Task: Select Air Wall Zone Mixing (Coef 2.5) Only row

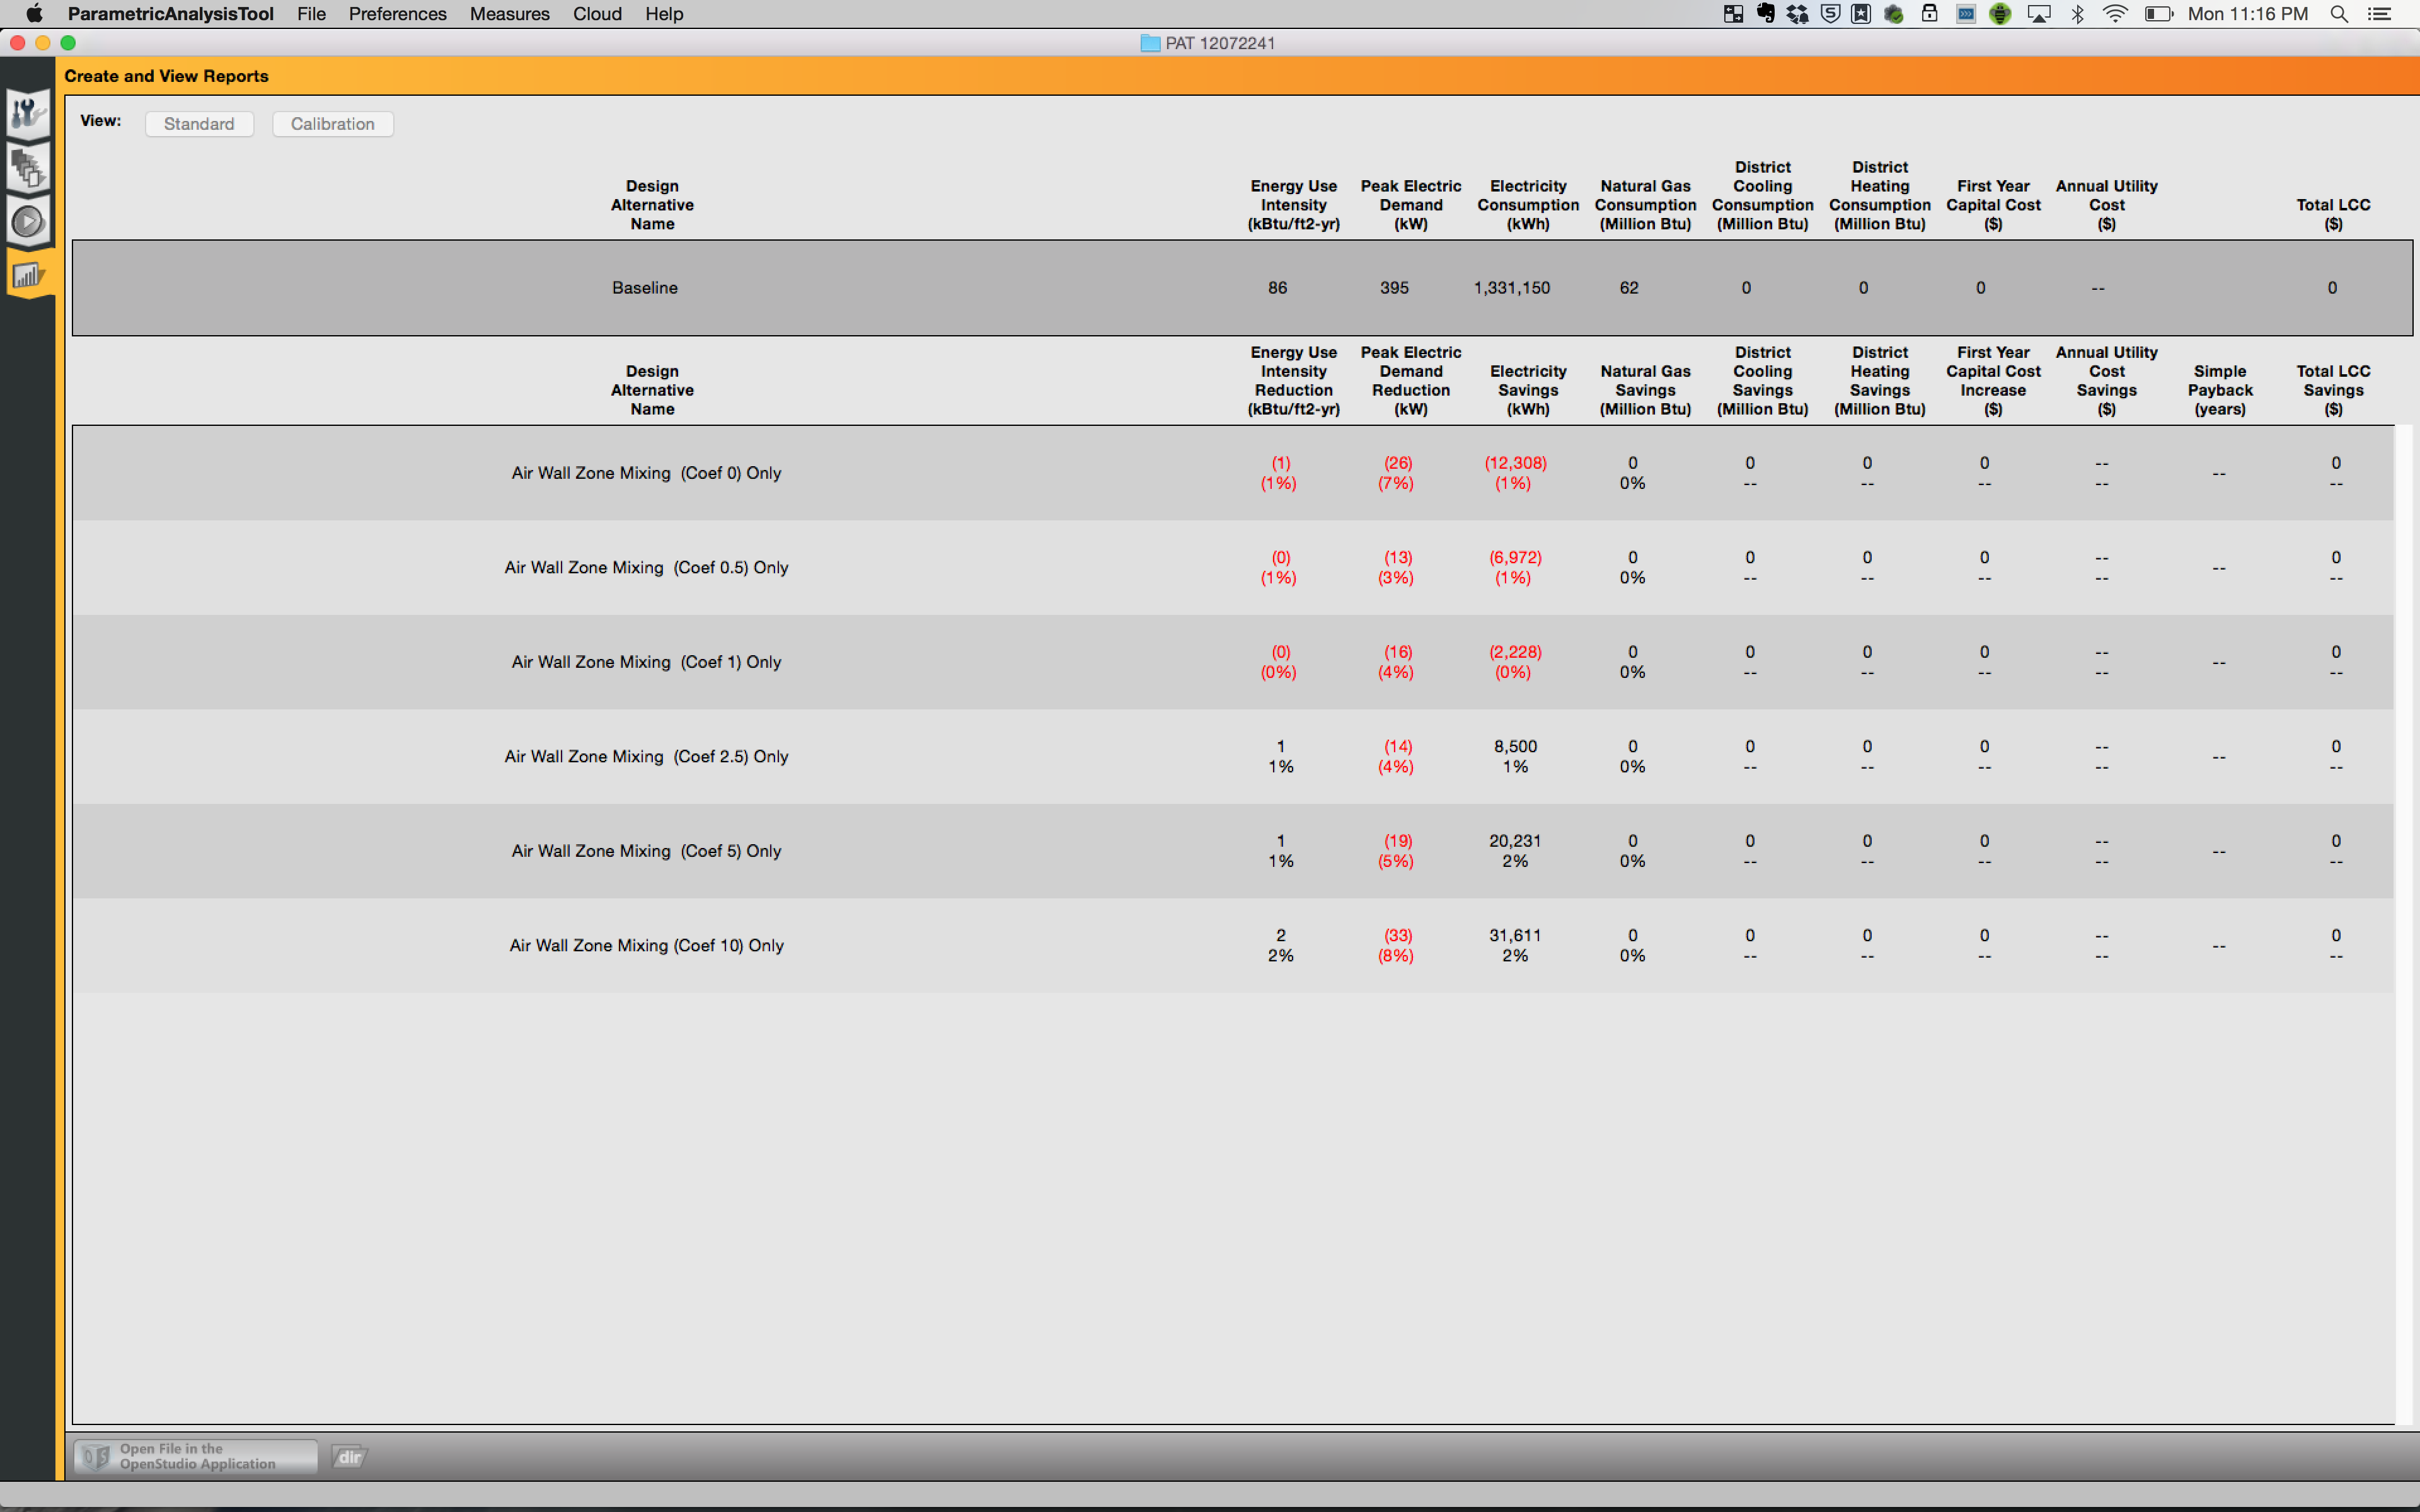Action: pos(1233,757)
